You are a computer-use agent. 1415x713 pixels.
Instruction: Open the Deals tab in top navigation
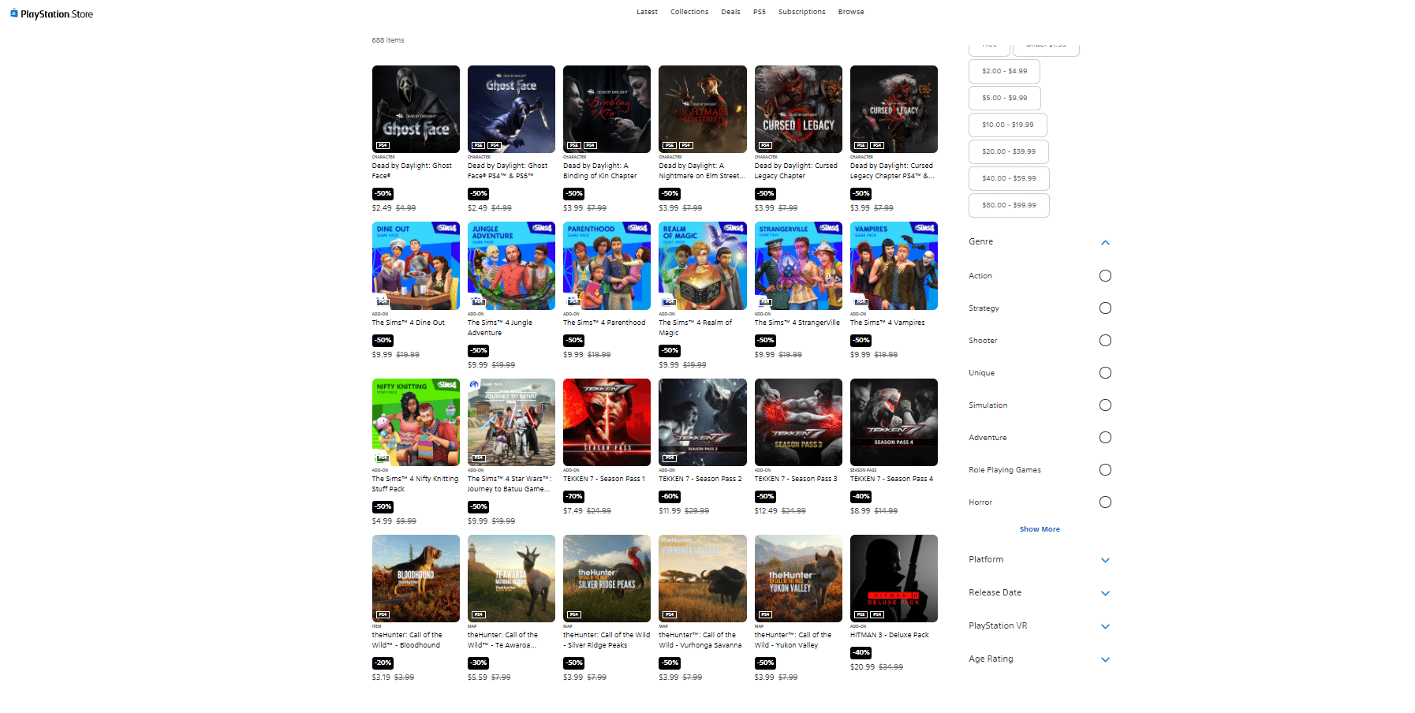coord(730,12)
